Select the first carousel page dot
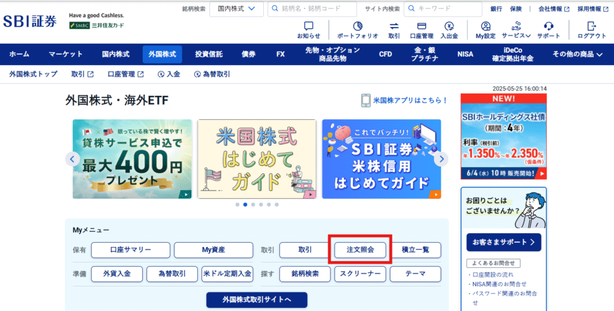The width and height of the screenshot is (614, 311). click(237, 204)
